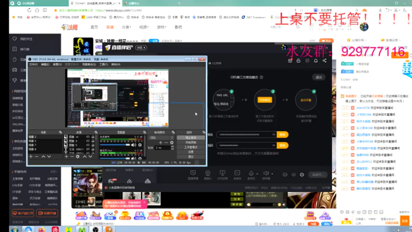
Task: Open the OBS 查看 menu
Action: pos(57,64)
